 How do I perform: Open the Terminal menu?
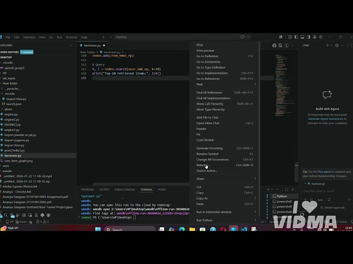tap(71, 37)
